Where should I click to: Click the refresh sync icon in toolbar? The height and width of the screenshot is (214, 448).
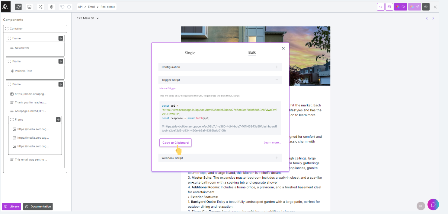coord(18,7)
